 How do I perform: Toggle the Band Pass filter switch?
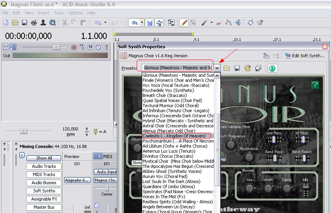274,158
